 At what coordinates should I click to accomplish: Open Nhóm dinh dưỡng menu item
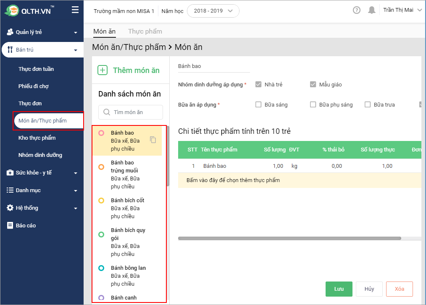click(40, 155)
